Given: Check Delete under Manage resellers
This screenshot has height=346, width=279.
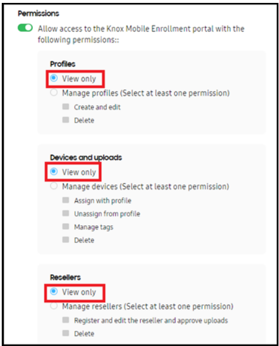Looking at the screenshot, I should click(x=66, y=333).
